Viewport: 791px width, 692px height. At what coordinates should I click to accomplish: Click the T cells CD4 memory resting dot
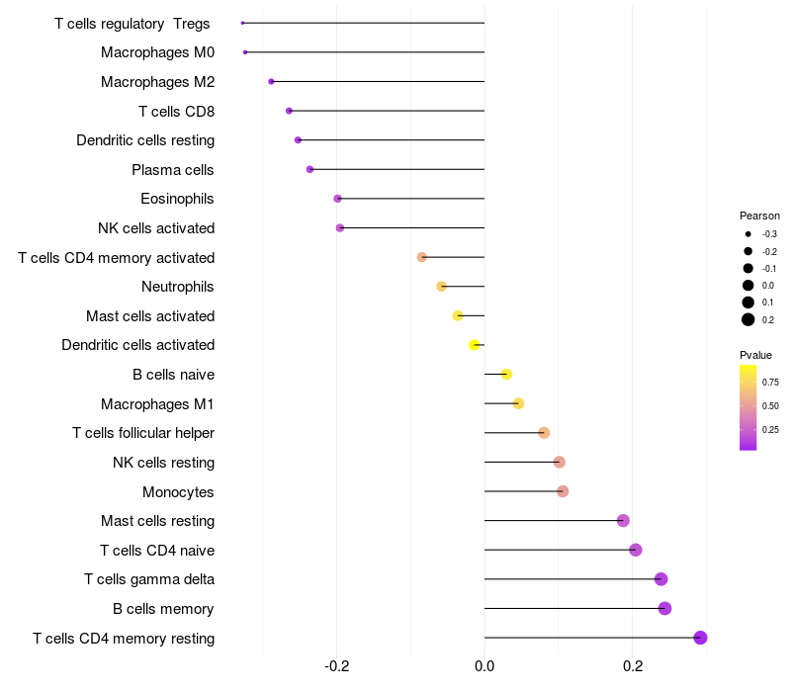700,638
